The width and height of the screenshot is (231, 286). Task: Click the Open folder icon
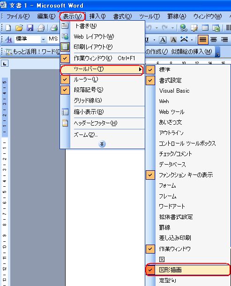[19, 28]
